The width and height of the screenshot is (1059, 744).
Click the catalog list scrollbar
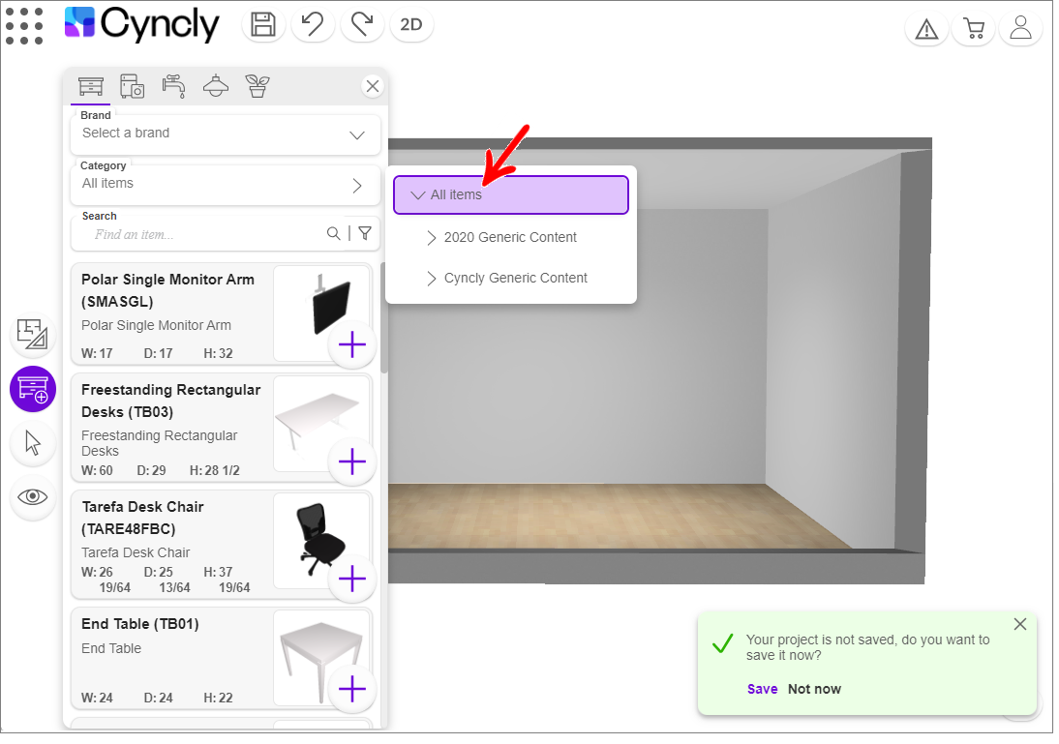coord(383,317)
